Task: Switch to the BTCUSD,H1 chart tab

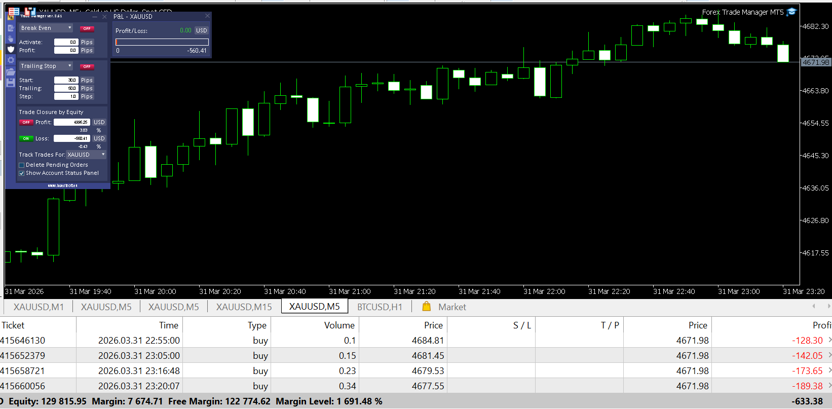Action: pyautogui.click(x=380, y=307)
